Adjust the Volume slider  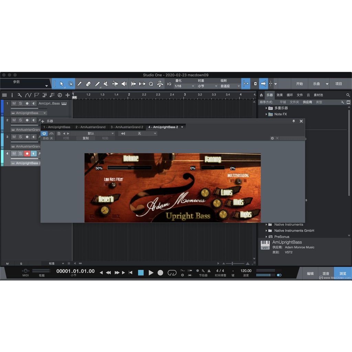point(130,168)
